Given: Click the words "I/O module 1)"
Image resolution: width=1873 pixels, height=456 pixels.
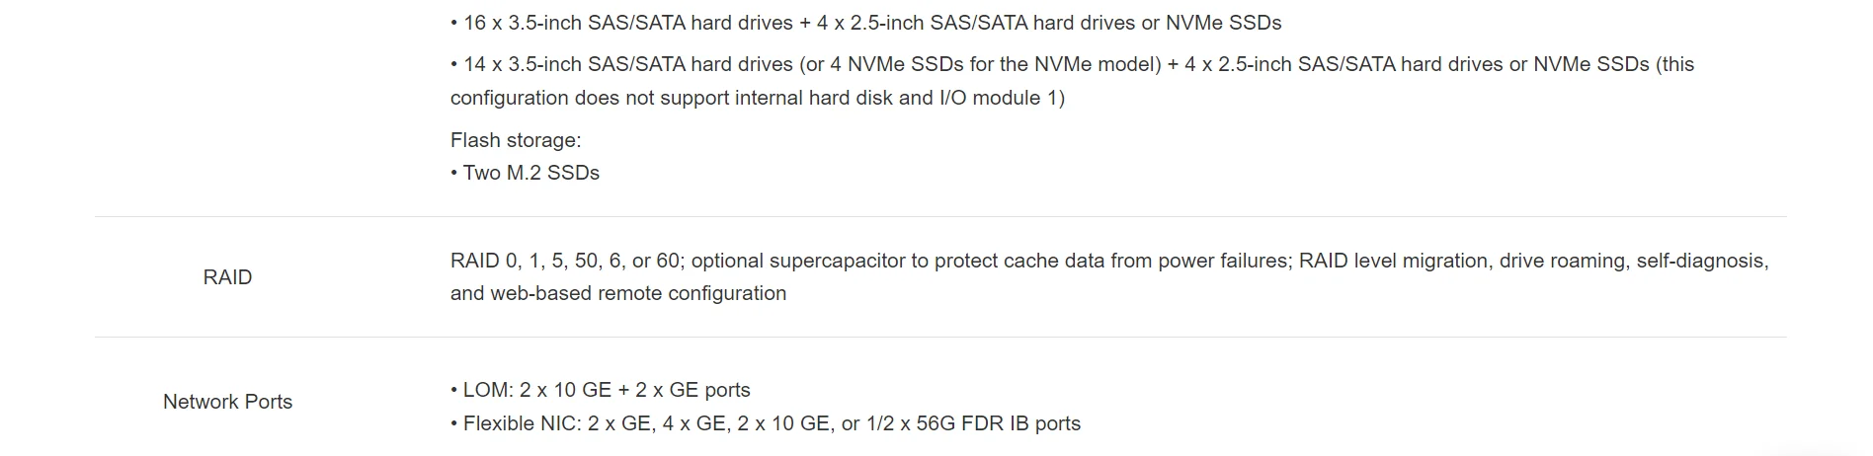Looking at the screenshot, I should click(x=1002, y=98).
